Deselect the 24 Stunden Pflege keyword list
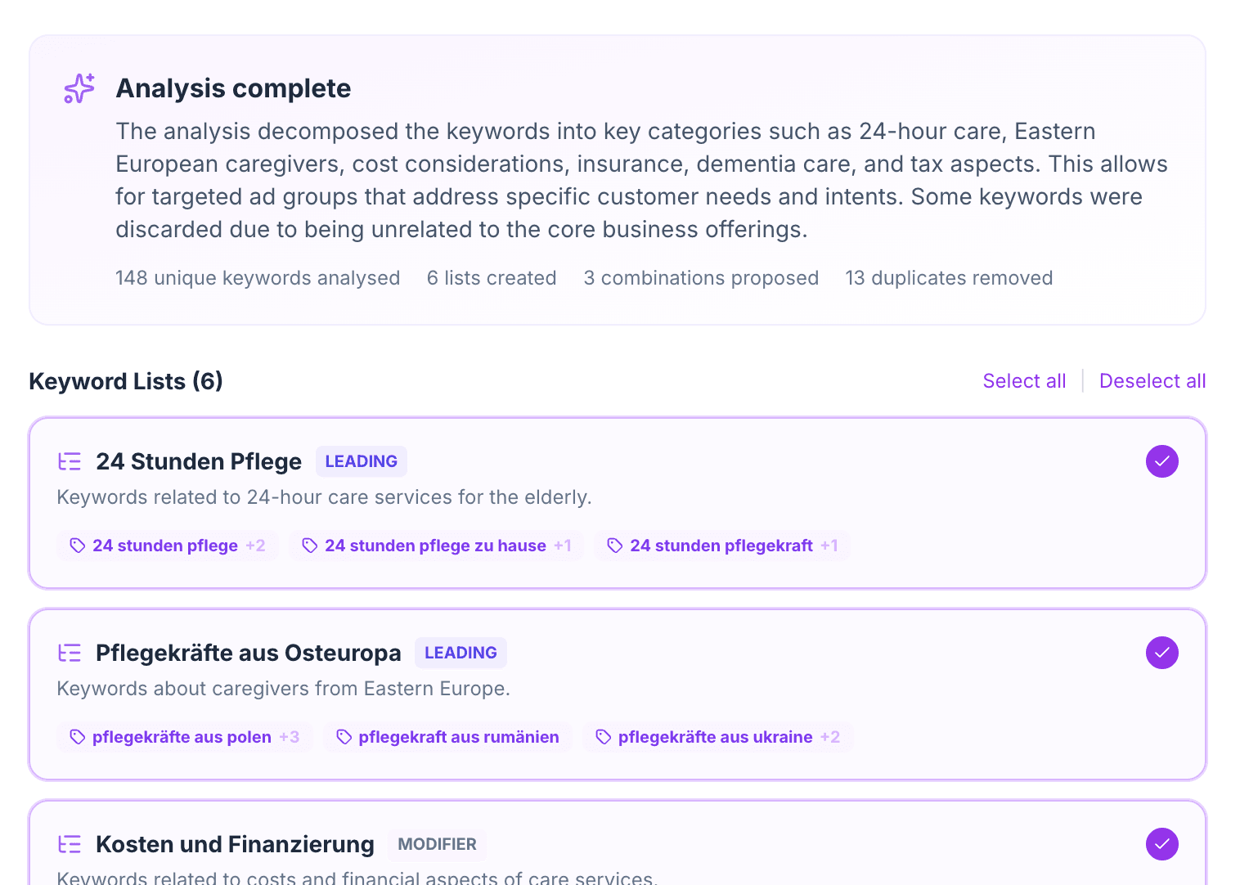 pyautogui.click(x=1162, y=461)
